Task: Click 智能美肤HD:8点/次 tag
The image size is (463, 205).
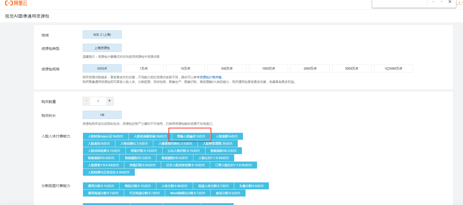Action: pyautogui.click(x=101, y=158)
